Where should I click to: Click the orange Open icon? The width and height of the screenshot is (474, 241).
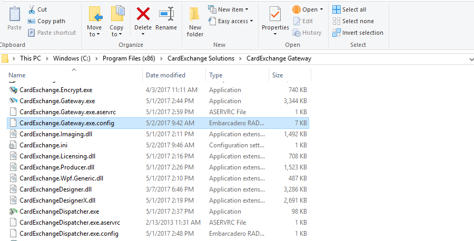[297, 9]
